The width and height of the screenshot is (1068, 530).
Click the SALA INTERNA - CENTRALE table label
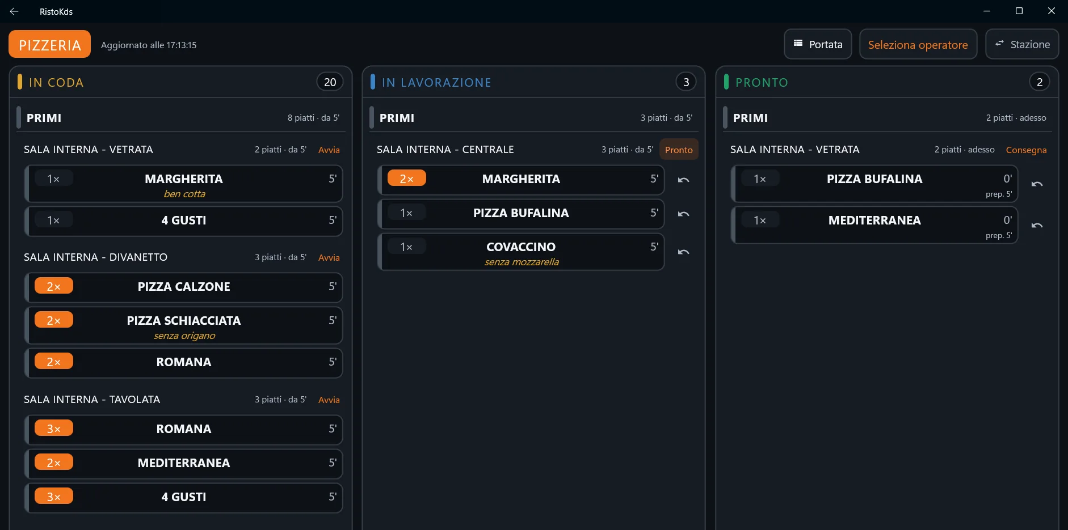(445, 150)
